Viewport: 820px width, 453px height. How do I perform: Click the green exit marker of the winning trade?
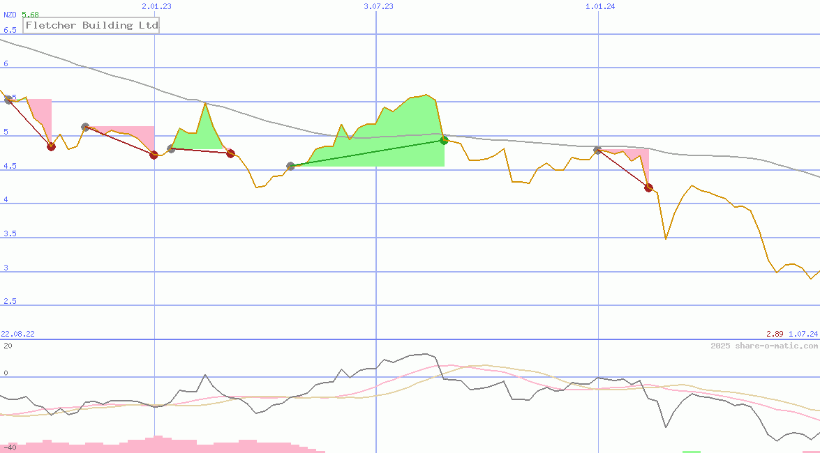click(444, 140)
